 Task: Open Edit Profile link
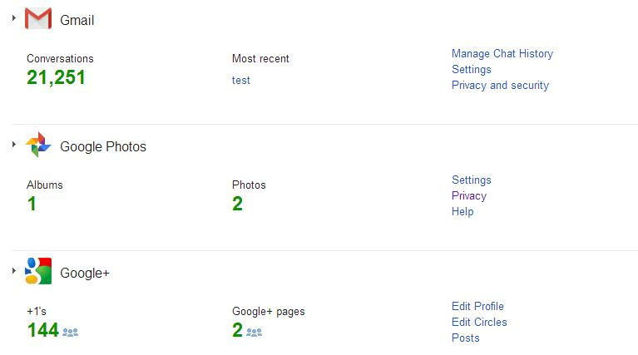pyautogui.click(x=477, y=306)
